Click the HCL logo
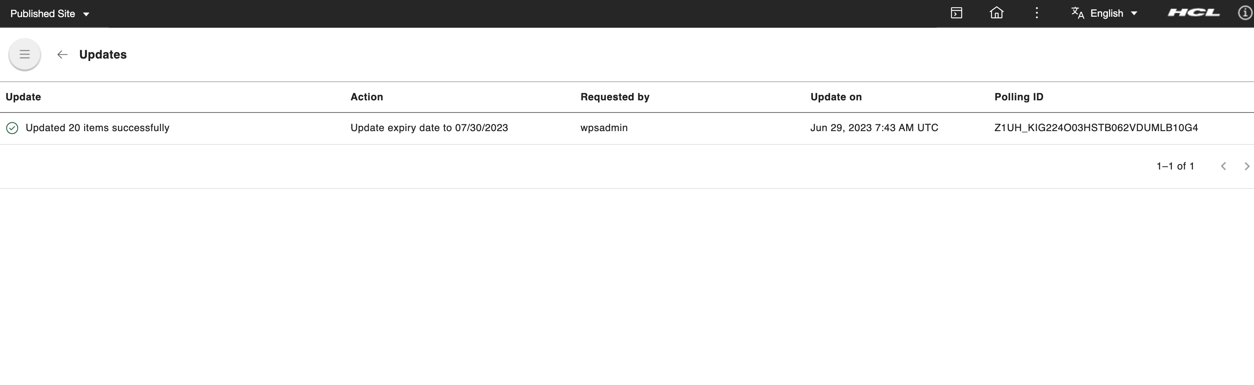This screenshot has width=1254, height=385. pyautogui.click(x=1193, y=13)
